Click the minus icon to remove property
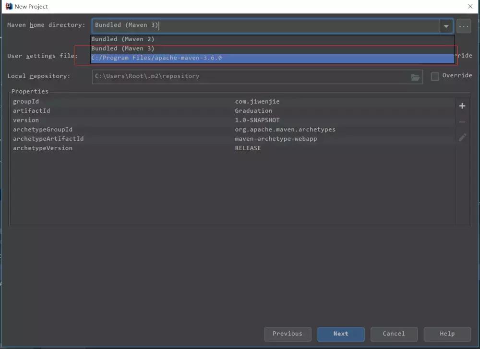Image resolution: width=480 pixels, height=349 pixels. click(462, 122)
